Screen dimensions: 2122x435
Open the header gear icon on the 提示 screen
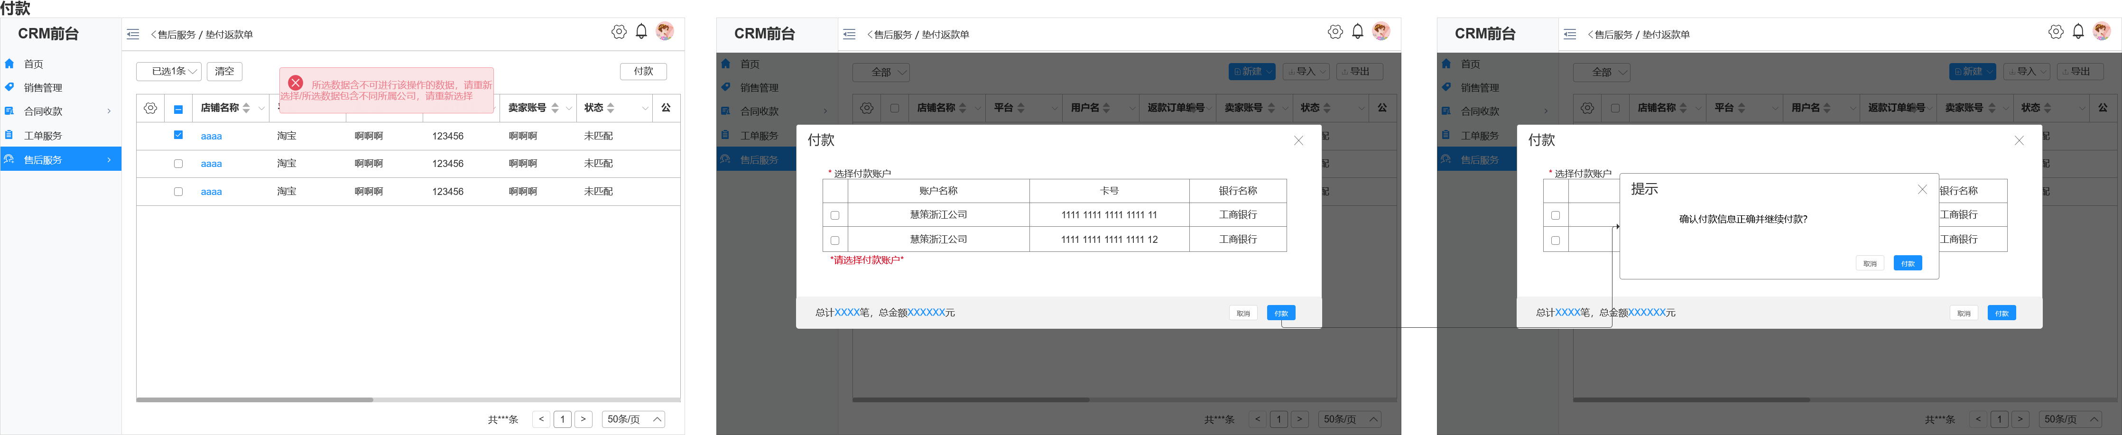2056,31
